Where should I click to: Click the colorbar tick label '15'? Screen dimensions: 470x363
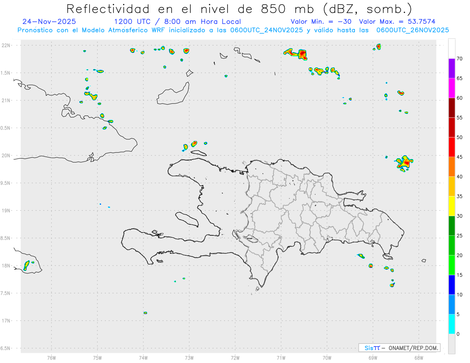point(459,275)
